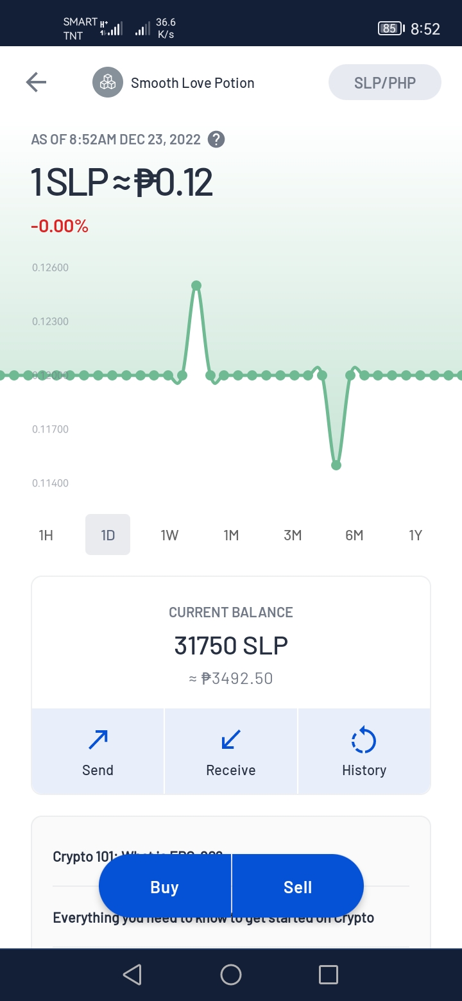
Task: Select the 6M chart range
Action: tap(354, 535)
